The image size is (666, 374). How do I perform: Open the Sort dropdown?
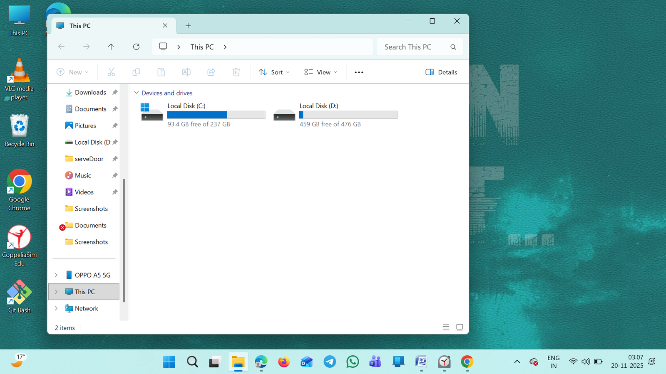point(274,72)
